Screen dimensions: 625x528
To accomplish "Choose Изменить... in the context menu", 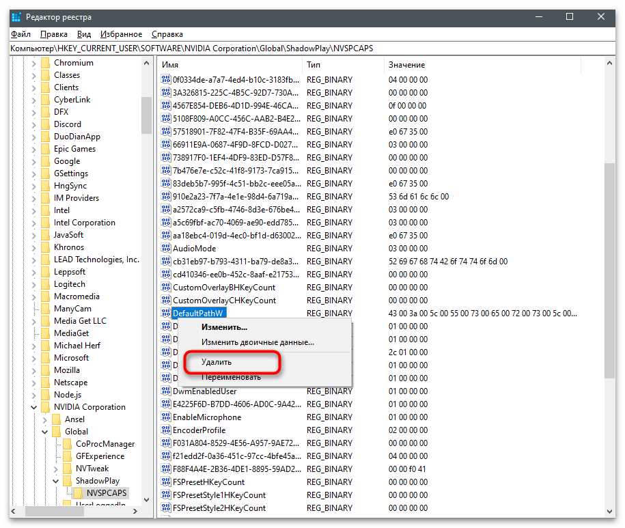I will tap(225, 327).
